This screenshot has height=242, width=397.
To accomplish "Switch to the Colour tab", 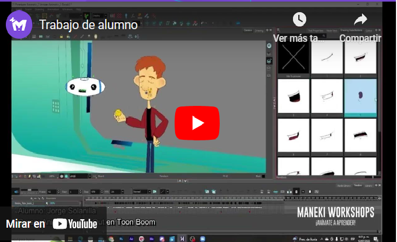I will coord(369,31).
